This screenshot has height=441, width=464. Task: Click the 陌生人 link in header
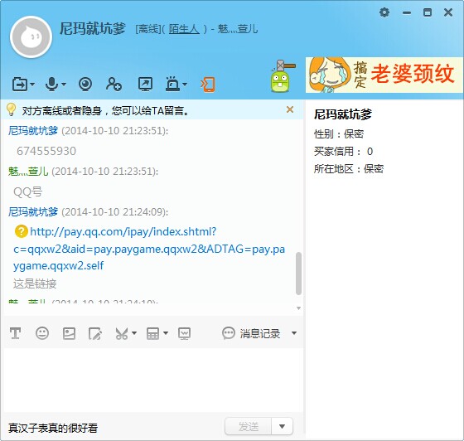click(184, 29)
